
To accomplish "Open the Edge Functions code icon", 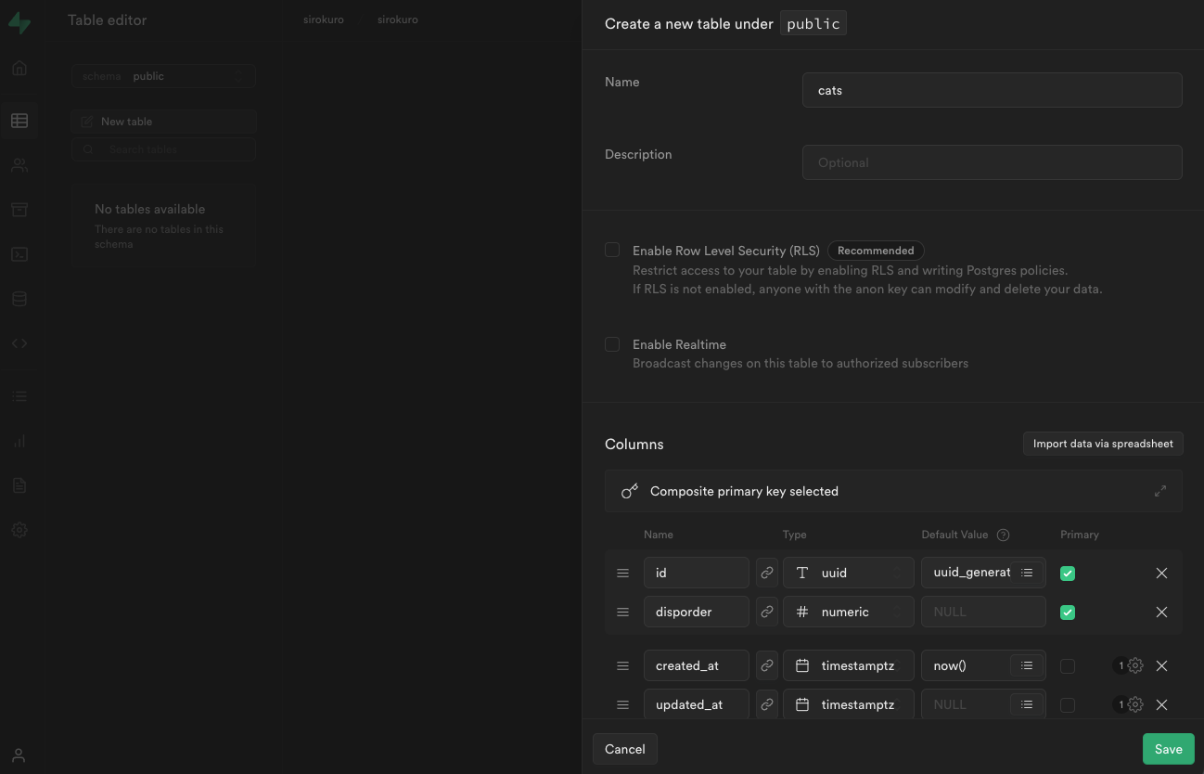I will pos(19,343).
